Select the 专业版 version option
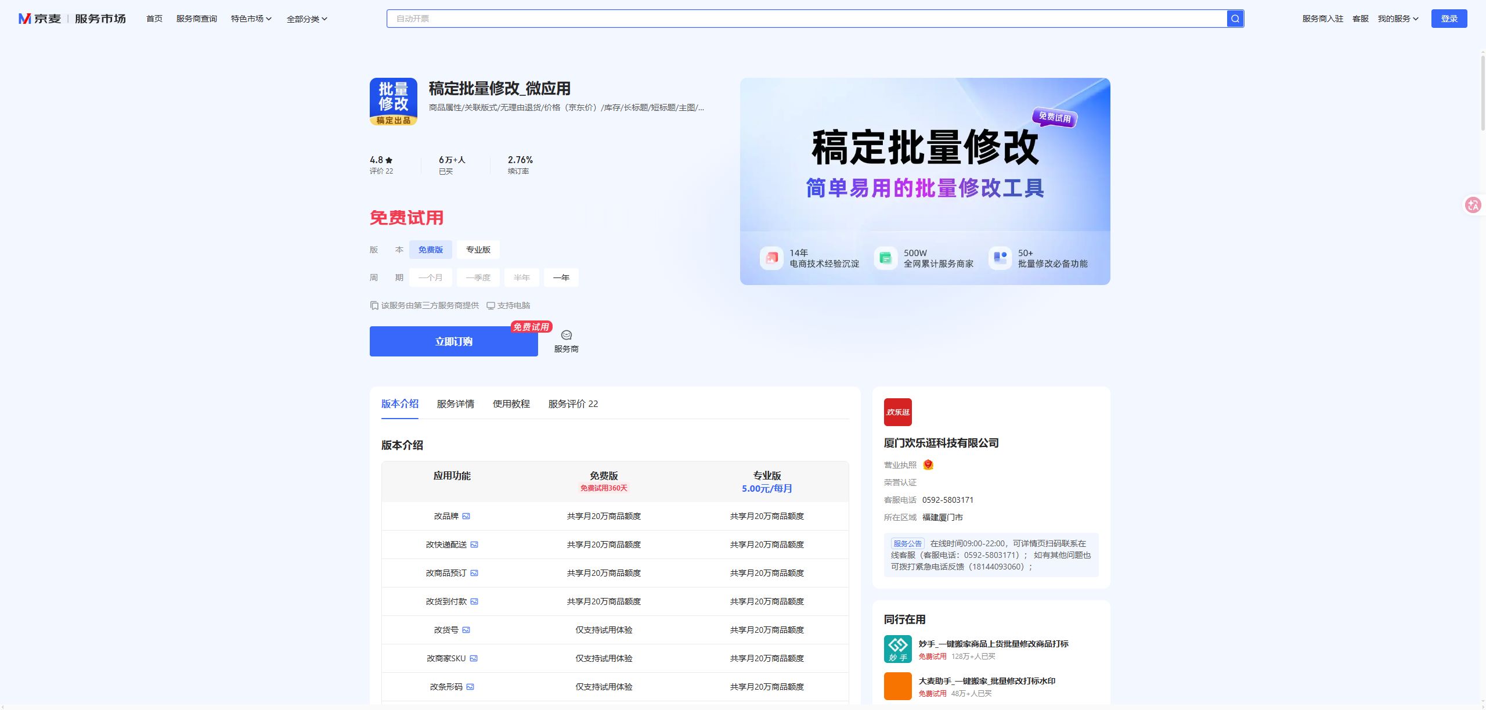Viewport: 1486px width, 710px height. pyautogui.click(x=478, y=250)
